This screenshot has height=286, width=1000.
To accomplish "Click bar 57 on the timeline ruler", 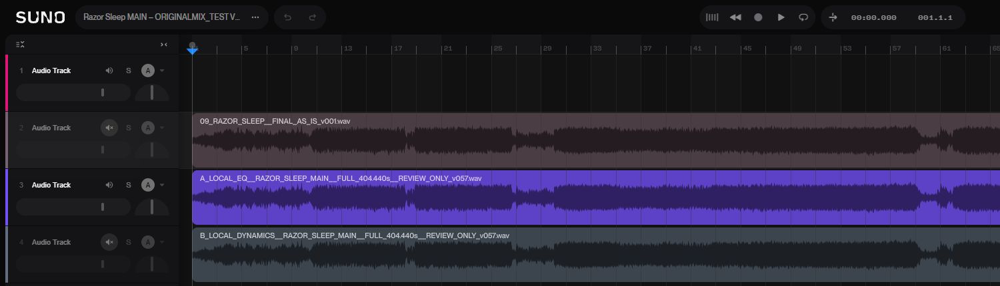I will point(897,49).
